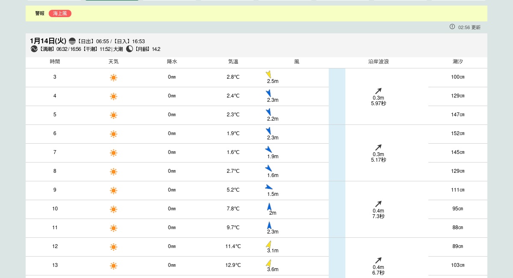This screenshot has width=513, height=278.
Task: Click the yellow wind arrow at 13時
Action: point(268,263)
